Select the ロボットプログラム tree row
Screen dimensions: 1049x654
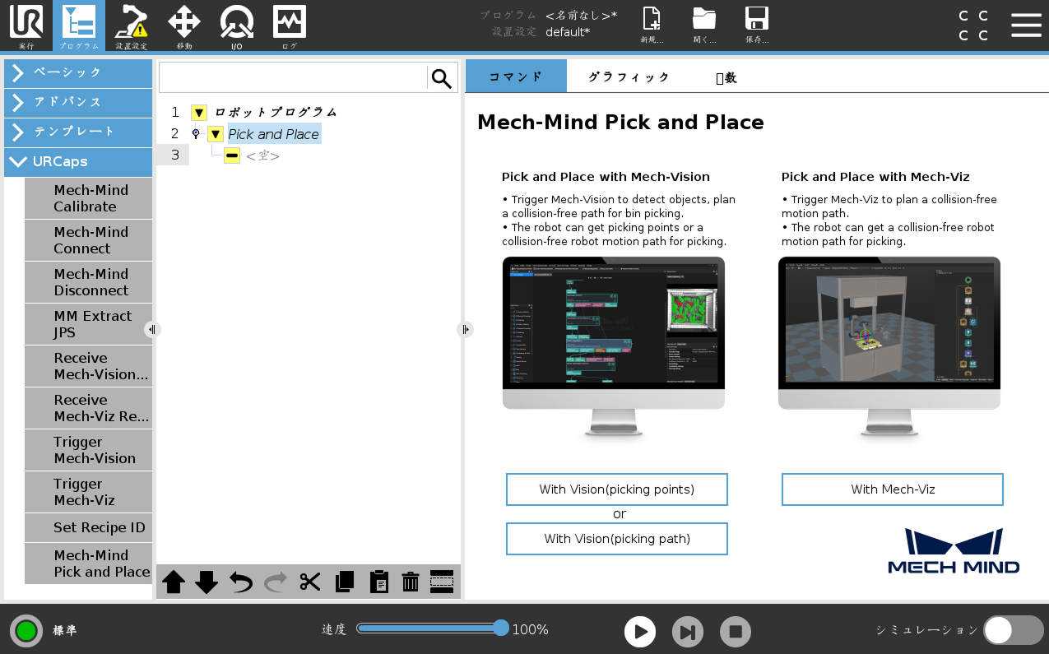pyautogui.click(x=276, y=113)
